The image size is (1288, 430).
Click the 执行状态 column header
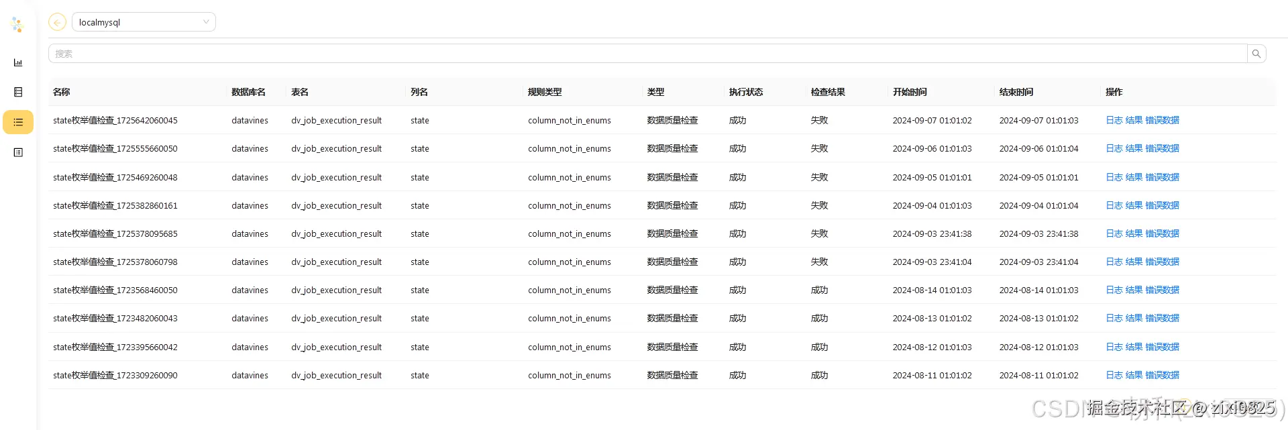(x=746, y=92)
